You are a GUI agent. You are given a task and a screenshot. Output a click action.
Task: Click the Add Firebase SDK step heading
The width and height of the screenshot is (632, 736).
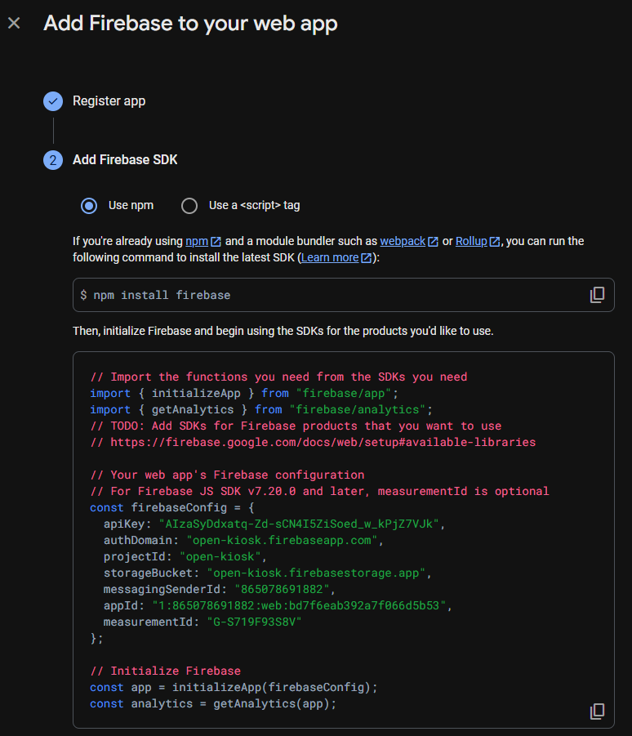pos(125,160)
